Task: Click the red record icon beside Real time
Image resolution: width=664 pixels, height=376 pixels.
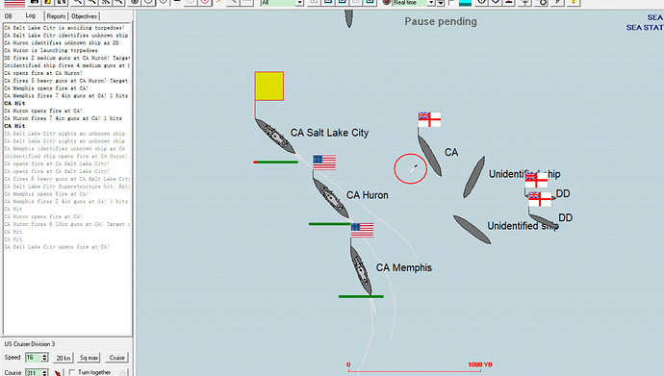Action: tap(386, 3)
